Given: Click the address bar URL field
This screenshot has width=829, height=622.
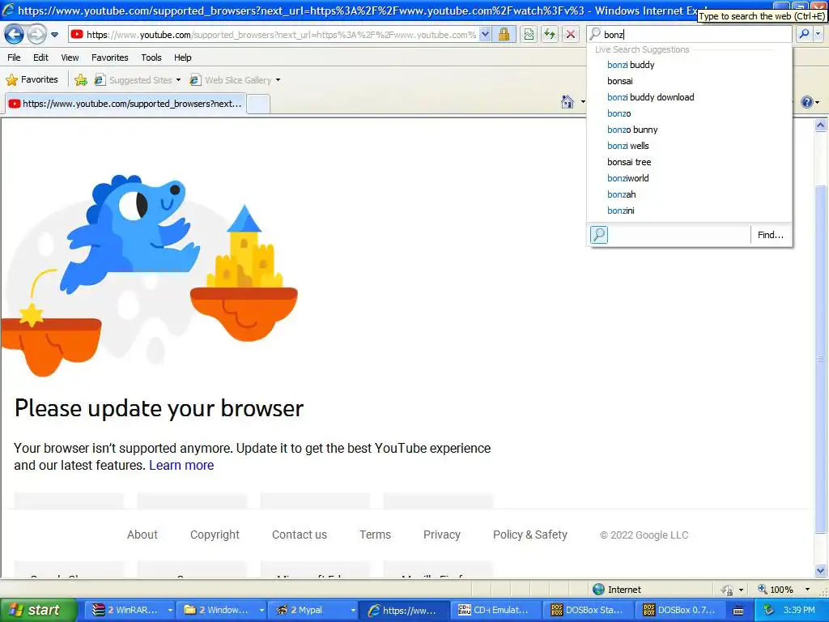Looking at the screenshot, I should 274,35.
